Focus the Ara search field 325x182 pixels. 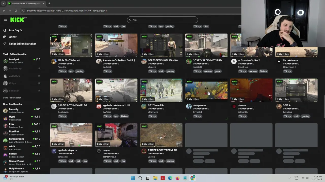click(x=162, y=20)
